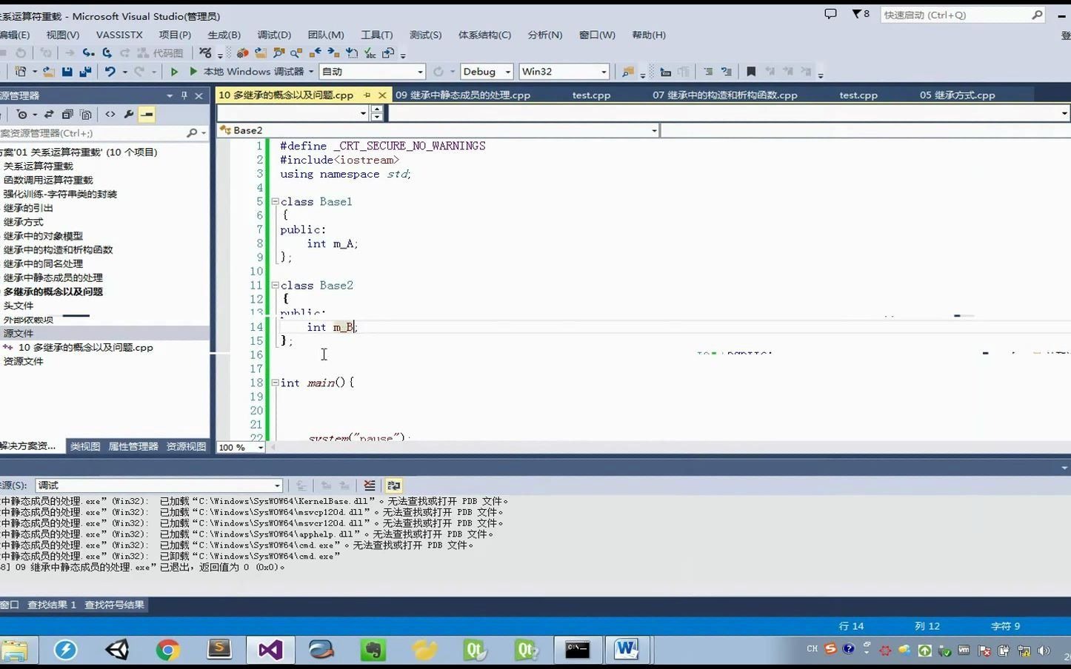Open Google Chrome from the taskbar
Image resolution: width=1071 pixels, height=669 pixels.
click(168, 650)
